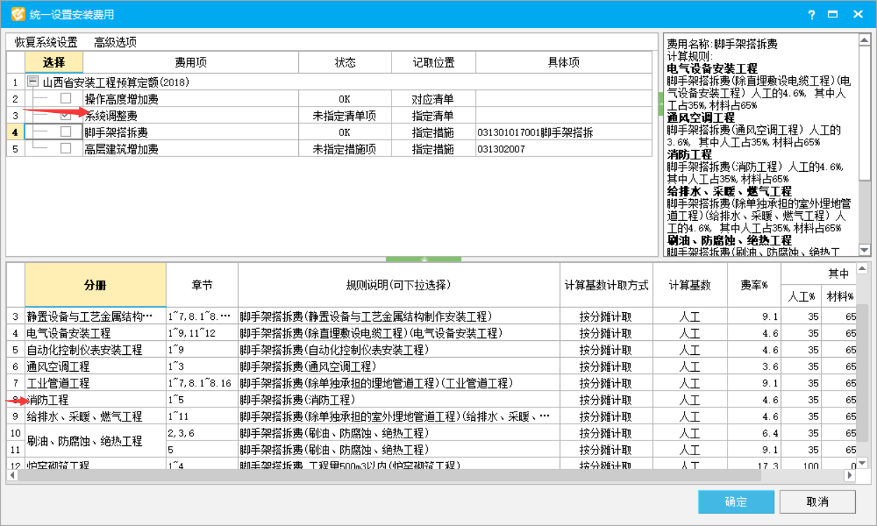This screenshot has width=877, height=526.
Task: Select 给排水、采暖、燃气工程 row
Action: pyautogui.click(x=431, y=417)
